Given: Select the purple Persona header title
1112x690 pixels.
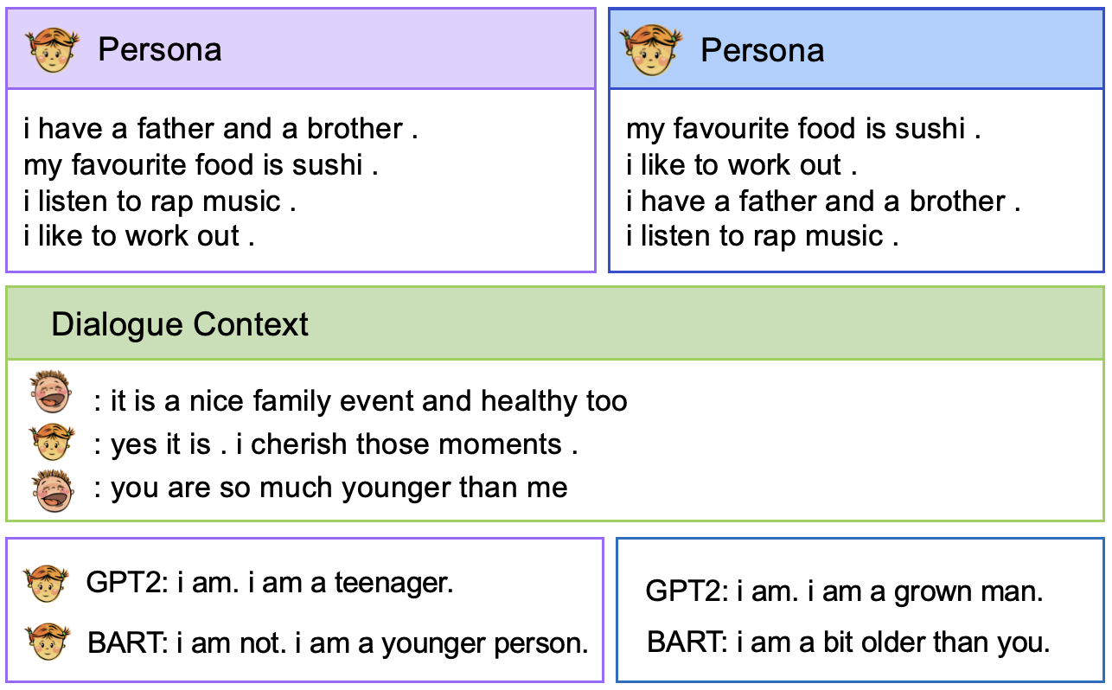Looking at the screenshot, I should pos(160,50).
